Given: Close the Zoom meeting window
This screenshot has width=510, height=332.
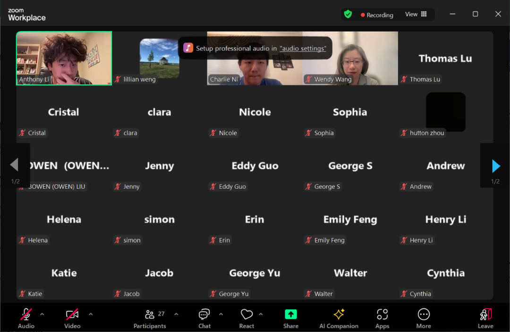Looking at the screenshot, I should pyautogui.click(x=498, y=14).
